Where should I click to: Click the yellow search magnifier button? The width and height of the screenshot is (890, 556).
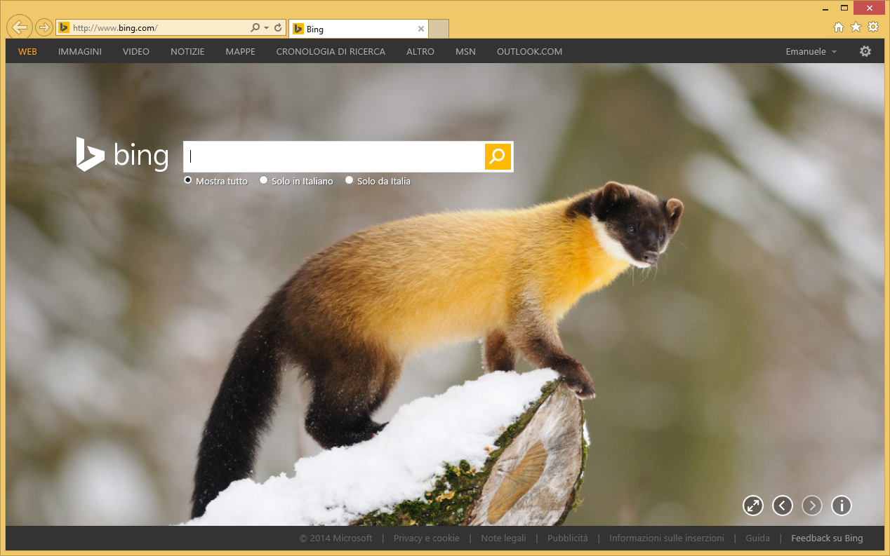click(498, 156)
